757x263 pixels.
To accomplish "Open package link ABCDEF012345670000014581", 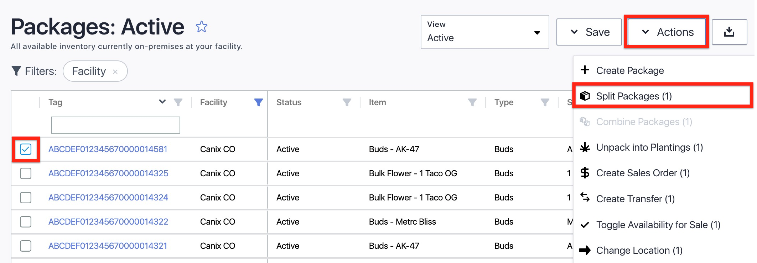I will click(x=108, y=149).
